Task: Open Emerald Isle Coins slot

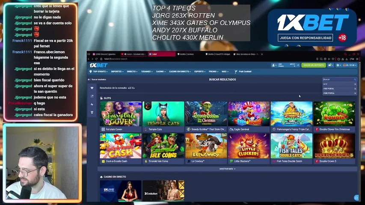Action: tap(163, 148)
